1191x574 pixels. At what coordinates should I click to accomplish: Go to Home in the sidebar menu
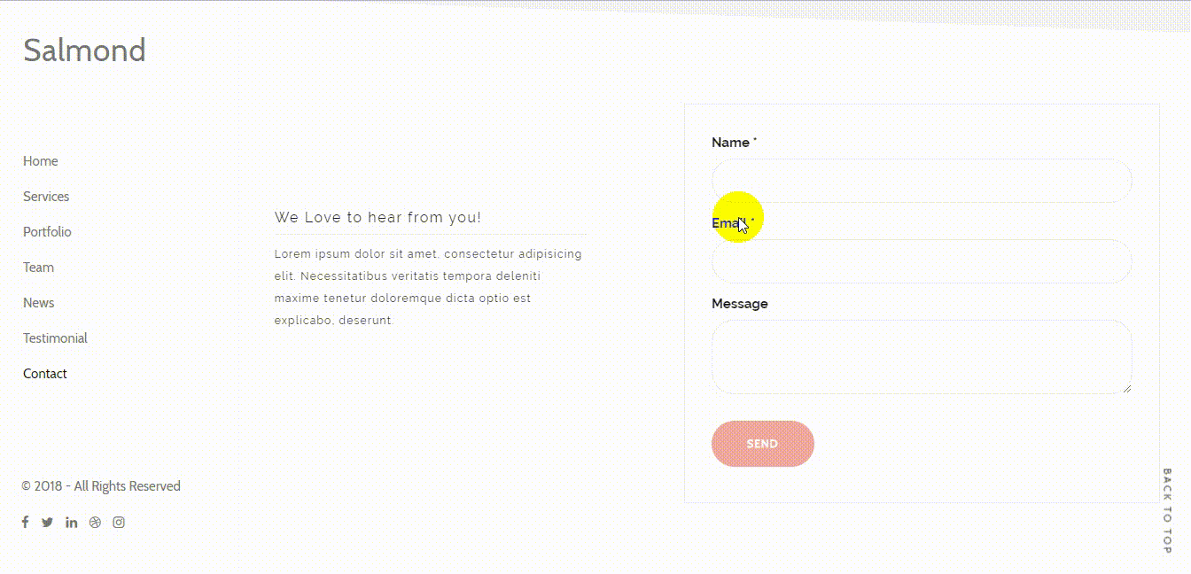coord(41,161)
